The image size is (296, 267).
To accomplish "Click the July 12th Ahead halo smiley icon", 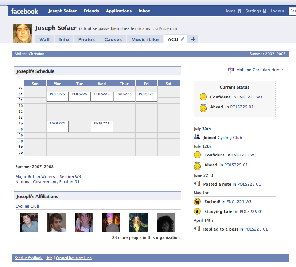I will (197, 166).
